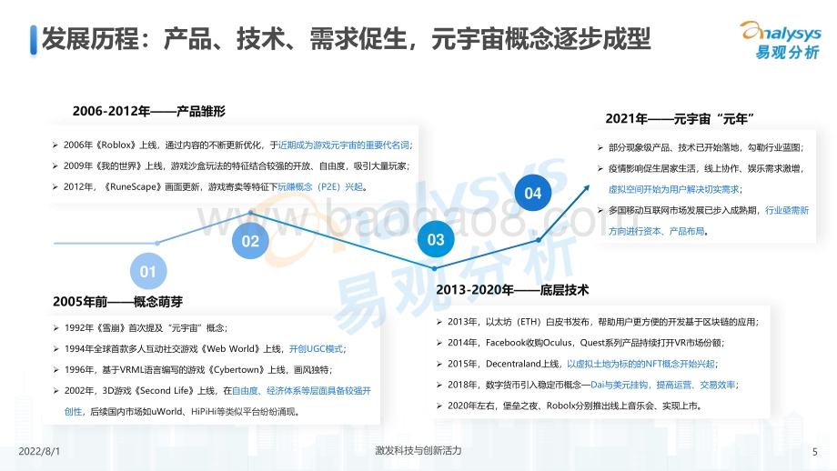The height and width of the screenshot is (471, 837).
Task: Click the 多国移动互联网市场发展 bullet line
Action: (x=703, y=210)
